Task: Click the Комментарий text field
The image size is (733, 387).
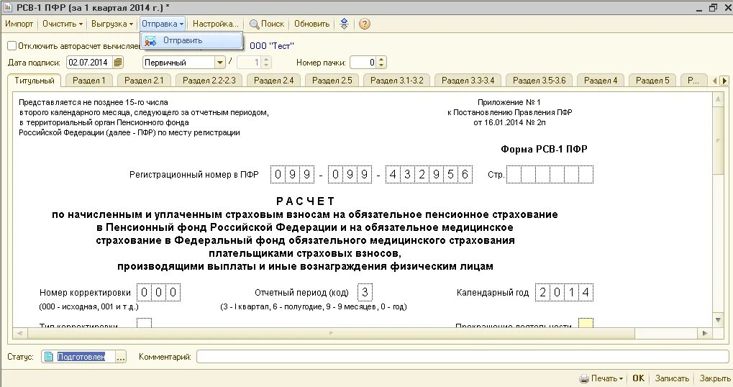Action: point(463,357)
